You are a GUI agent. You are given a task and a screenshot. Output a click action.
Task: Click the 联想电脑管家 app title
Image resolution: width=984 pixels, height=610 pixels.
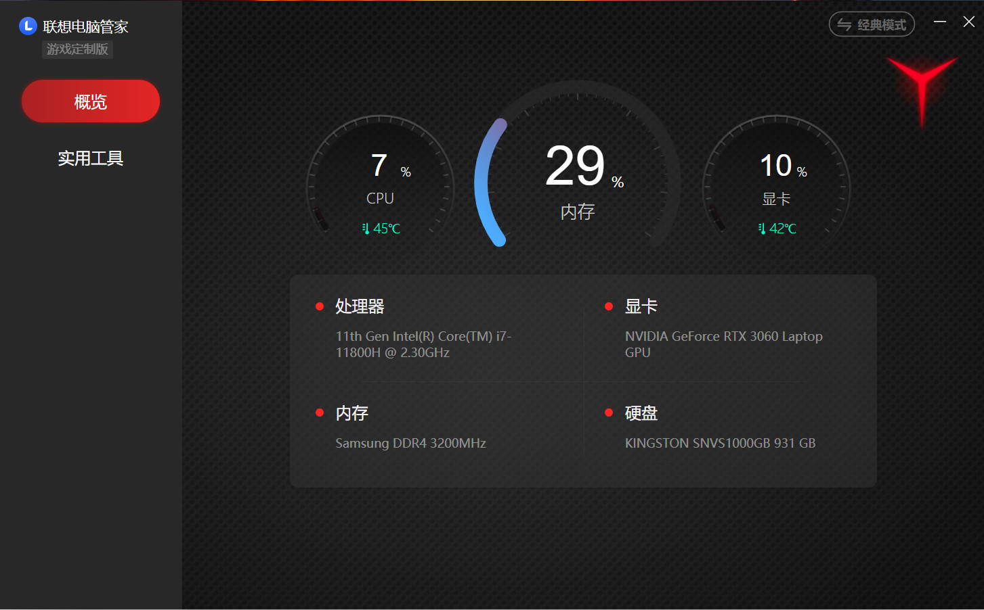coord(85,26)
